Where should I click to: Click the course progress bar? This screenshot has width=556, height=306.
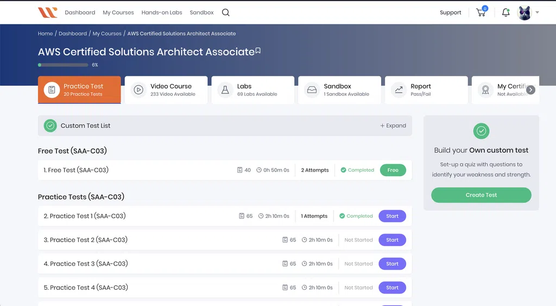coord(63,65)
